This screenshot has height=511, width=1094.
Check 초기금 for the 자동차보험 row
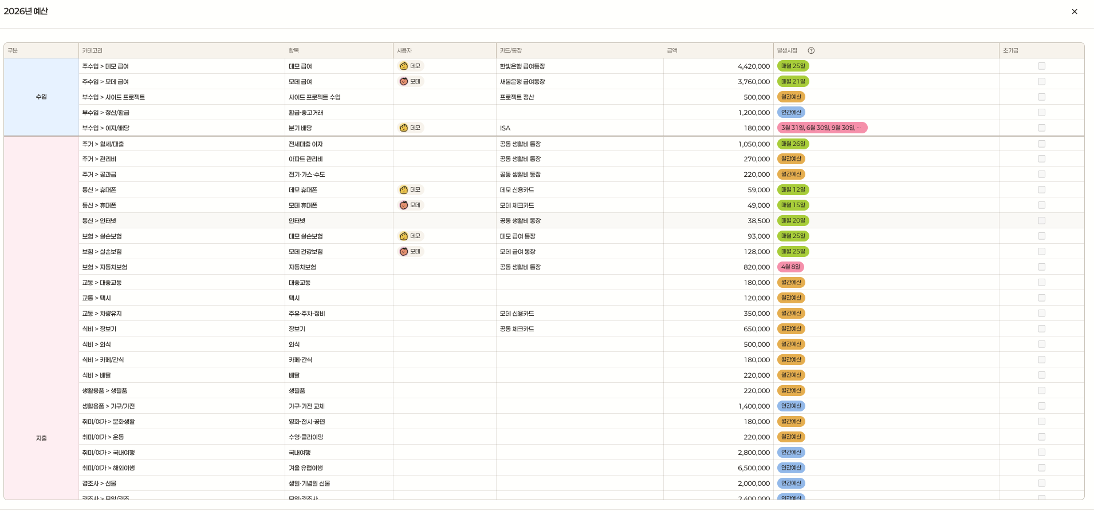1042,267
